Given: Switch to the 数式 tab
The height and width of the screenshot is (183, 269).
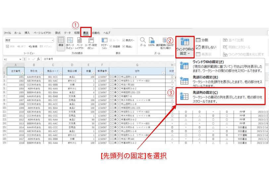Looking at the screenshot, I should tap(58, 33).
